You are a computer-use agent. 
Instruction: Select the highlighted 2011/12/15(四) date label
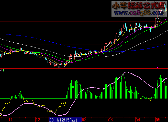(65, 120)
